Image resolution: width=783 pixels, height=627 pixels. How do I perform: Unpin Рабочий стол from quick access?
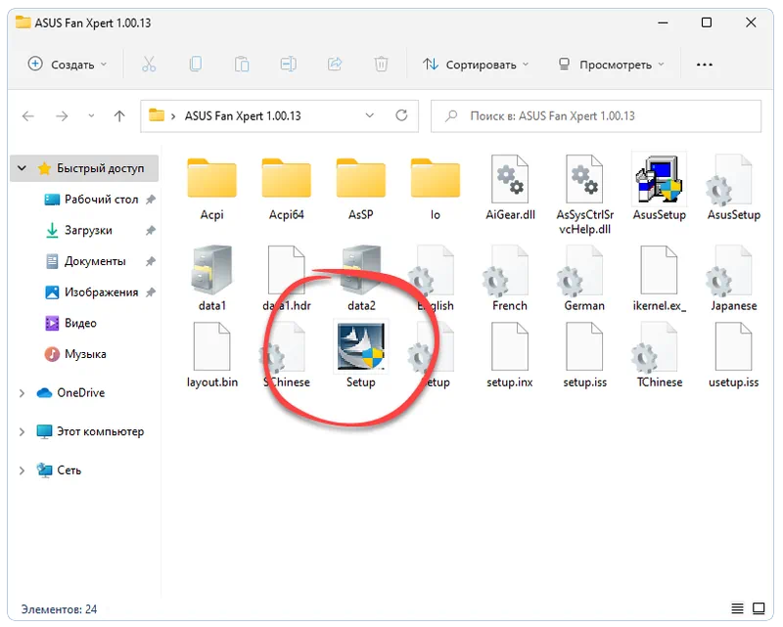tap(151, 200)
